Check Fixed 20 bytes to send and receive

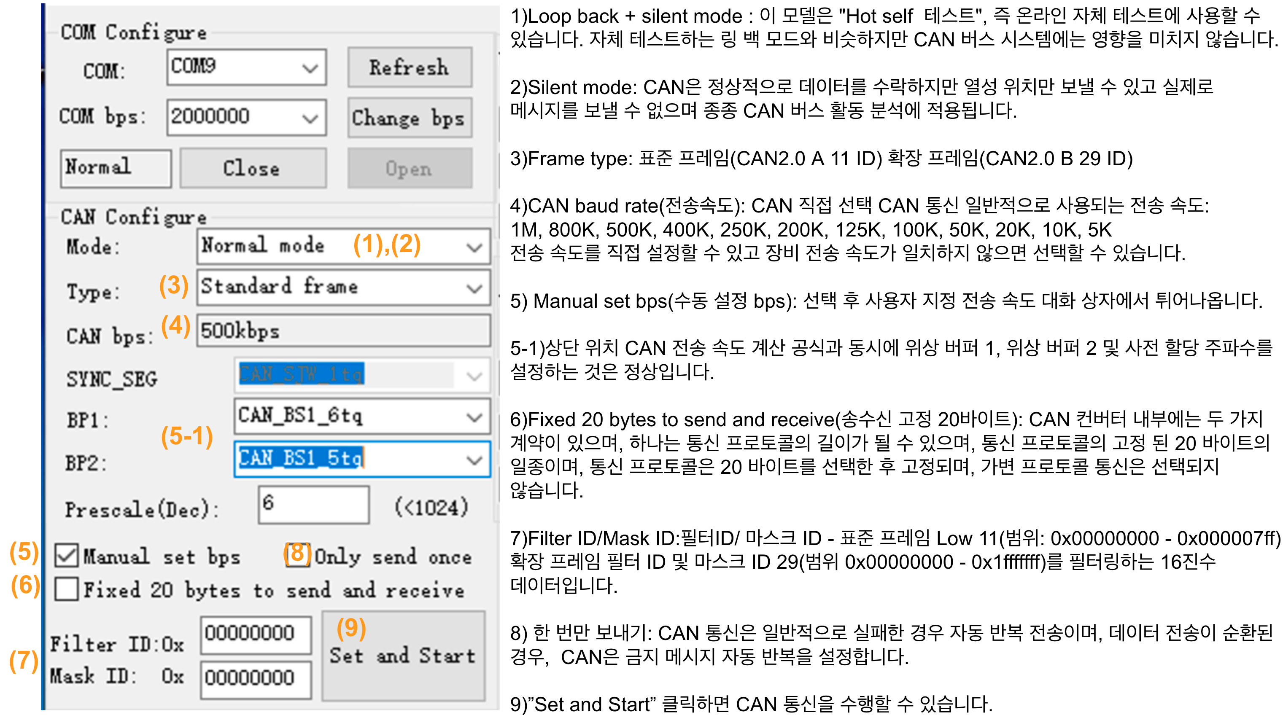[67, 589]
